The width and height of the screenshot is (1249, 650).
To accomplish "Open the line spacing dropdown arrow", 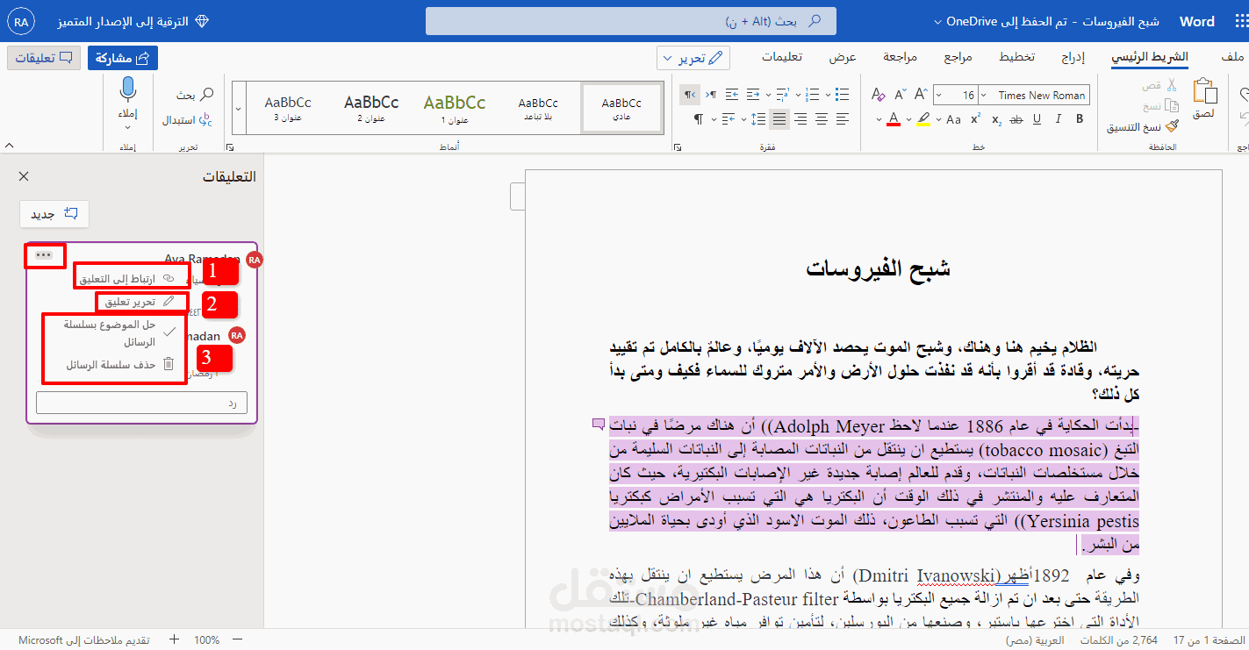I will point(743,119).
